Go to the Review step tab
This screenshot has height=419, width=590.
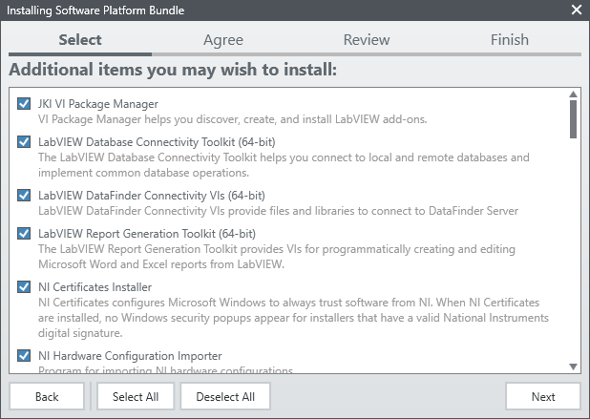(367, 40)
